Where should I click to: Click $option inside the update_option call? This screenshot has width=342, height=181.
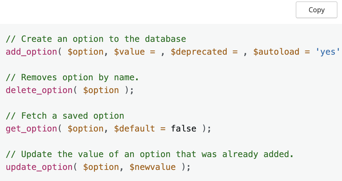point(101,167)
